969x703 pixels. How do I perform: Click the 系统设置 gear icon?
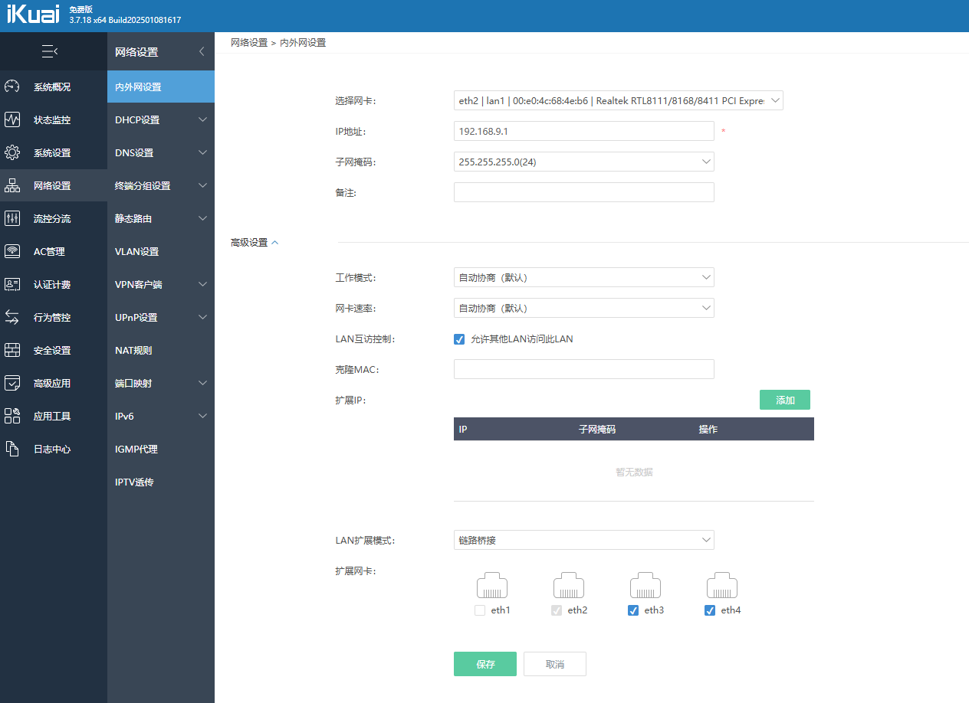click(12, 152)
